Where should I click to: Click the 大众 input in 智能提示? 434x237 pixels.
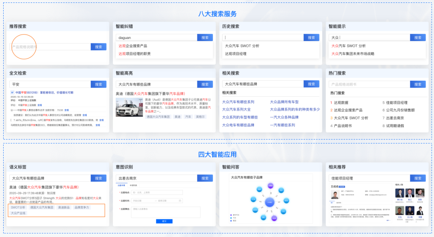coord(369,38)
